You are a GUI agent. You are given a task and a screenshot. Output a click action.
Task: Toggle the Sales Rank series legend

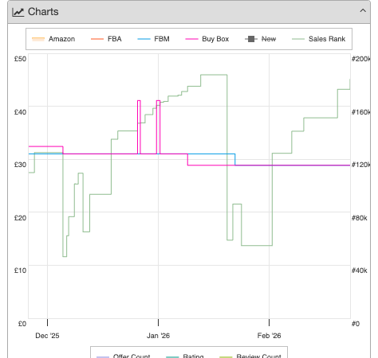pos(318,39)
